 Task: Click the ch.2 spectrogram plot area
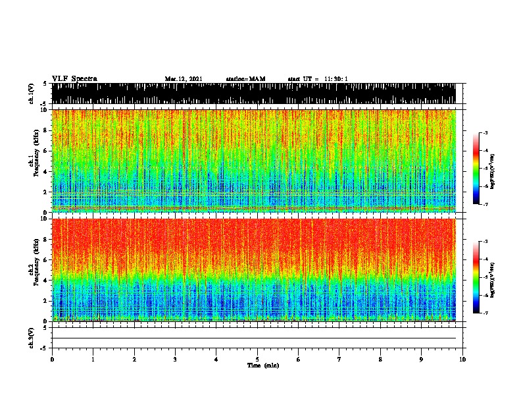(x=254, y=270)
